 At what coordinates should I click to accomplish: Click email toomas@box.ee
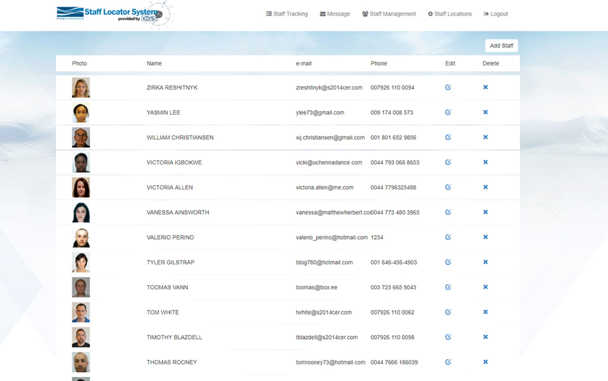tap(317, 287)
